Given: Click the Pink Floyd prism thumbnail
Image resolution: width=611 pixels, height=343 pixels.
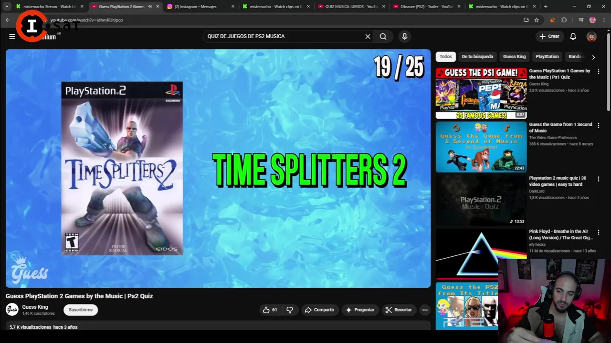Looking at the screenshot, I should [481, 253].
